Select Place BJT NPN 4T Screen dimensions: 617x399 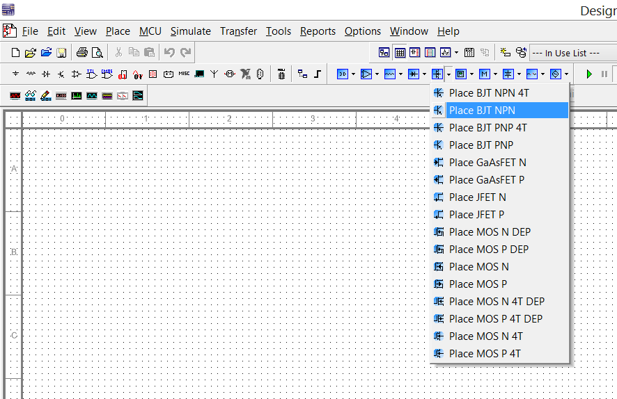click(500, 93)
